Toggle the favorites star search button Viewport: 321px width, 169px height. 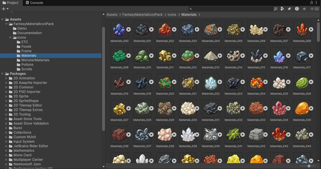click(304, 9)
